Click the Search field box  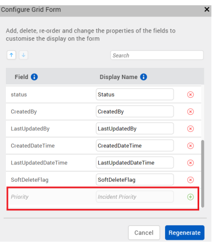pos(157,55)
